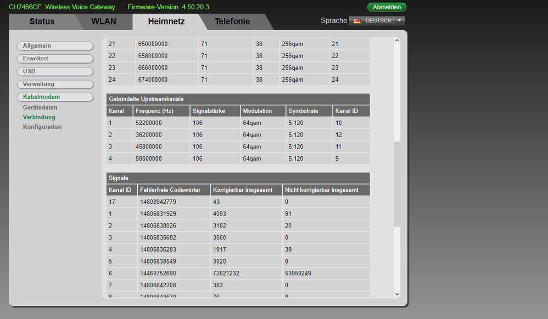Image resolution: width=548 pixels, height=319 pixels.
Task: Switch to the Status tab
Action: [x=42, y=21]
